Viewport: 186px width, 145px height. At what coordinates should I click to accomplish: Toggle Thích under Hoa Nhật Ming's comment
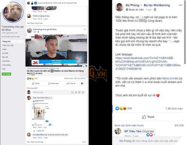point(34,138)
